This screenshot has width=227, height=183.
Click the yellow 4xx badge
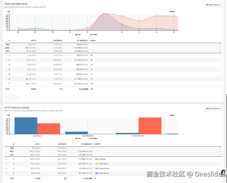[x=97, y=164]
